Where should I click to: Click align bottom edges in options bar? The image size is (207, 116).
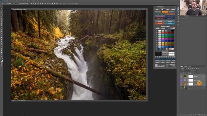(35, 4)
